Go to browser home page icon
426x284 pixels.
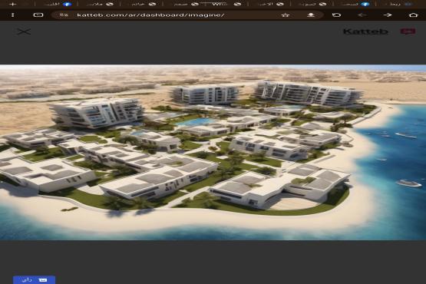(x=413, y=15)
